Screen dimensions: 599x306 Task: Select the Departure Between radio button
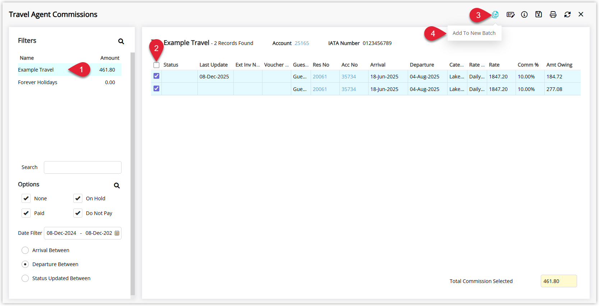25,264
